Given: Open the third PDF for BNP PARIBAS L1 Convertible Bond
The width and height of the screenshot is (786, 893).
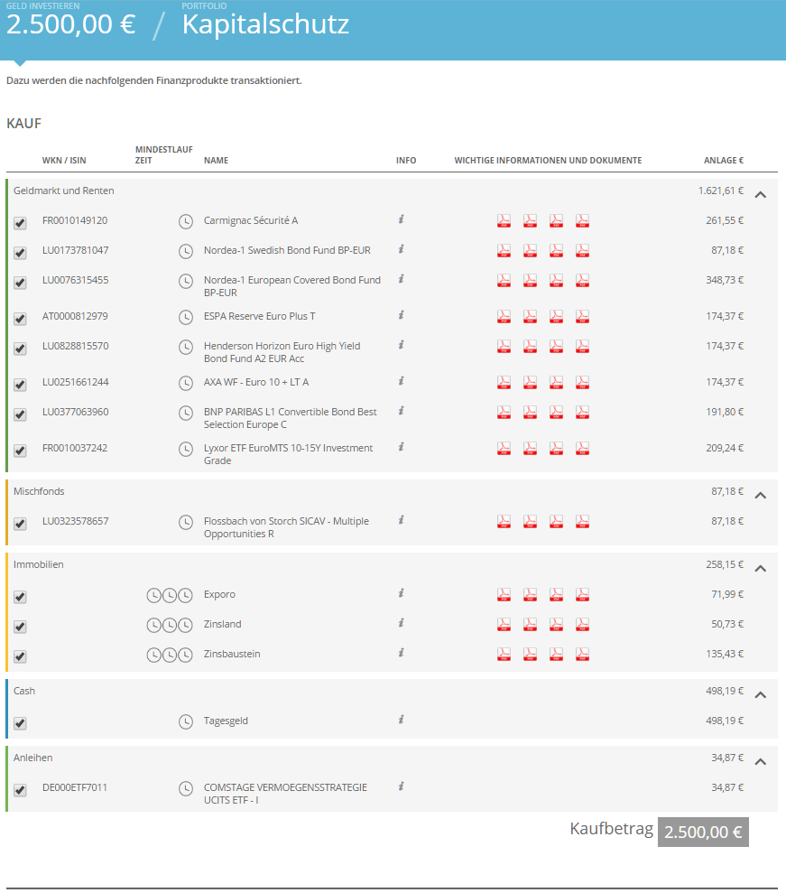Looking at the screenshot, I should pyautogui.click(x=556, y=413).
